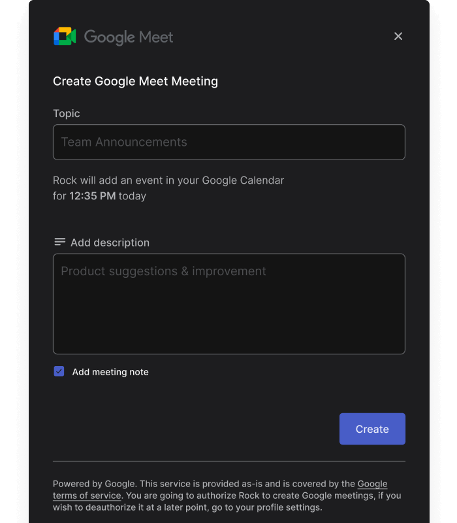The width and height of the screenshot is (457, 523).
Task: Click the description lines icon
Action: tap(59, 242)
